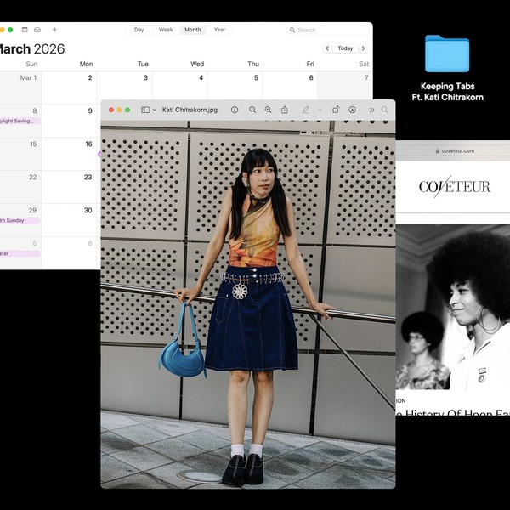510x510 pixels.
Task: Switch Calendar to Week view
Action: coord(166,30)
